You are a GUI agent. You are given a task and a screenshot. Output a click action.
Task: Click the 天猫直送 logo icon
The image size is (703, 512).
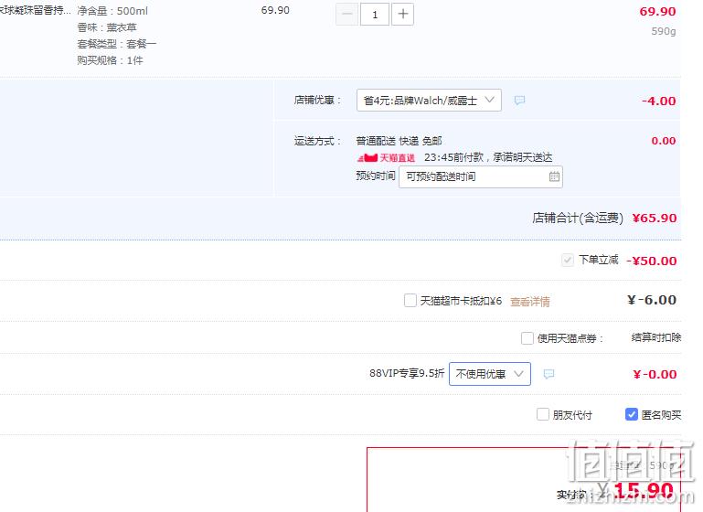tap(386, 158)
